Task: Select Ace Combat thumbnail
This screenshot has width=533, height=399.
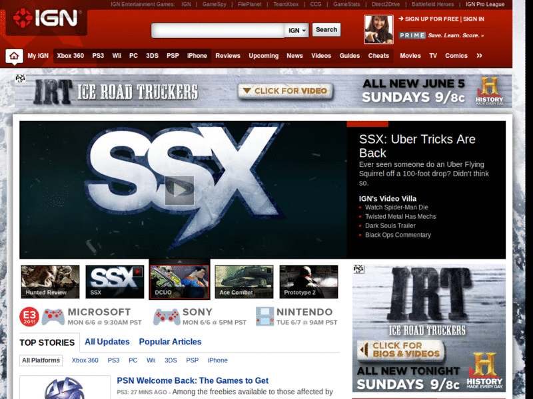Action: coord(244,281)
